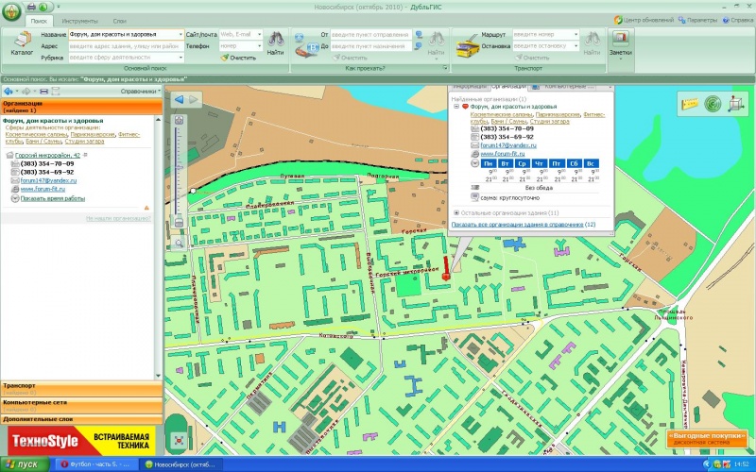Click forum147@yandex.ru email in left panel
The height and width of the screenshot is (472, 756).
tap(48, 180)
